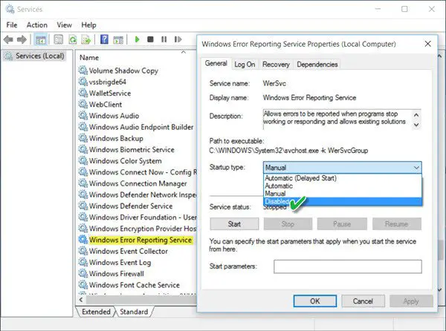Switch to the Dependencies tab

pyautogui.click(x=317, y=65)
